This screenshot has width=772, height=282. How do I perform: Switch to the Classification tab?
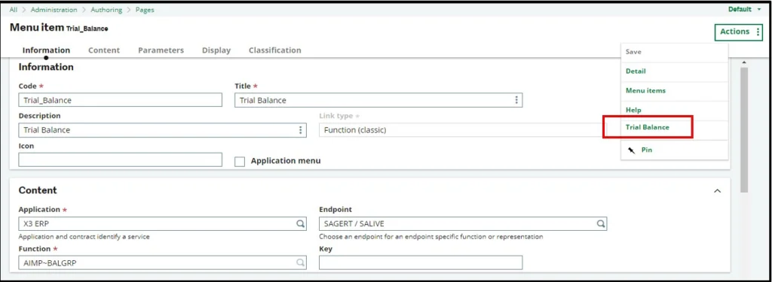coord(274,50)
